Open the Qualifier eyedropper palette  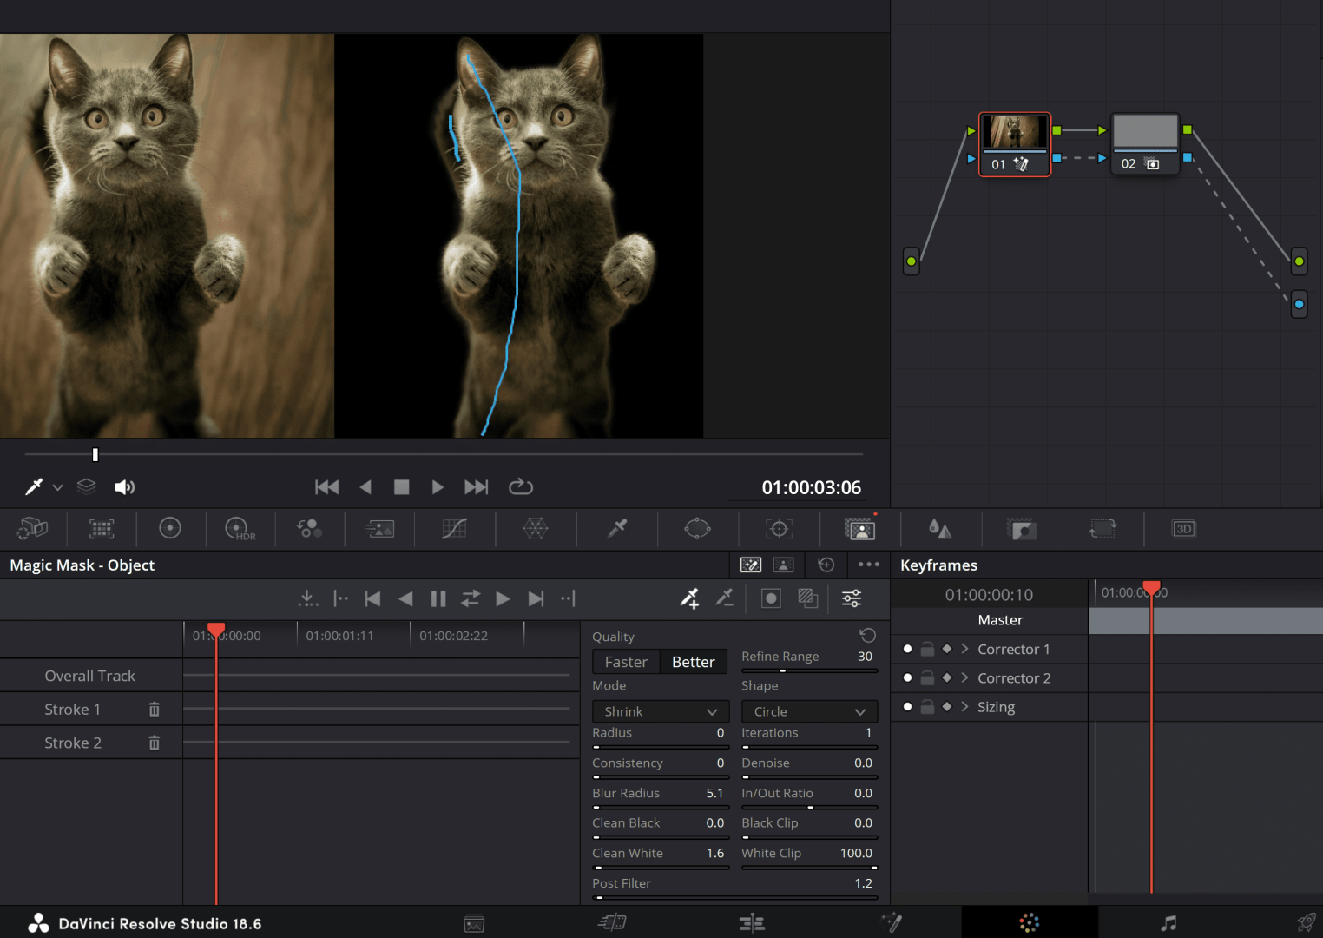point(616,529)
